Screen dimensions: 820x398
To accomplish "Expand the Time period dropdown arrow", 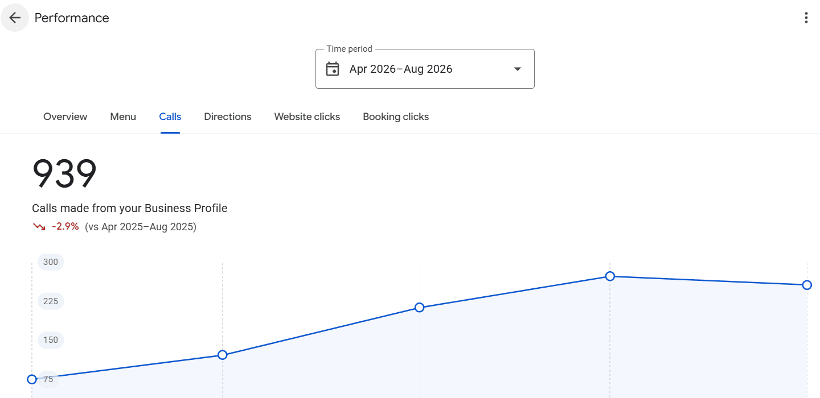I will pos(517,69).
